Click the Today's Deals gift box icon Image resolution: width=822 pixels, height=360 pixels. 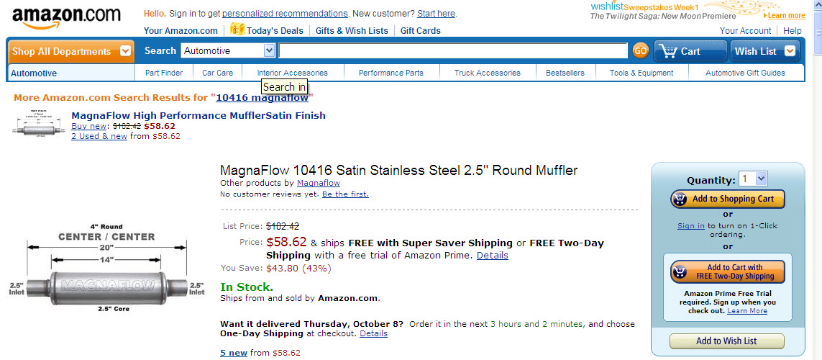[x=237, y=30]
